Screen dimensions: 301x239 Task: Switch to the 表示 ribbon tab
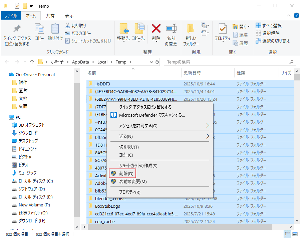click(69, 15)
